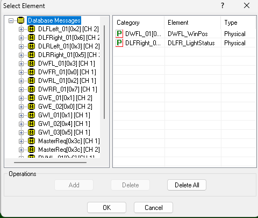Click the Delete button
The height and width of the screenshot is (218, 258).
pos(130,185)
